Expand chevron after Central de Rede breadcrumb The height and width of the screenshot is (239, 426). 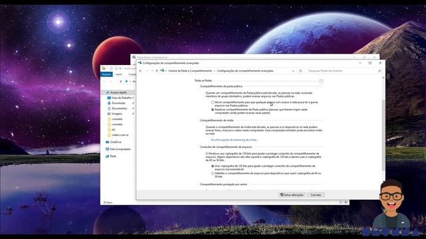coord(214,71)
